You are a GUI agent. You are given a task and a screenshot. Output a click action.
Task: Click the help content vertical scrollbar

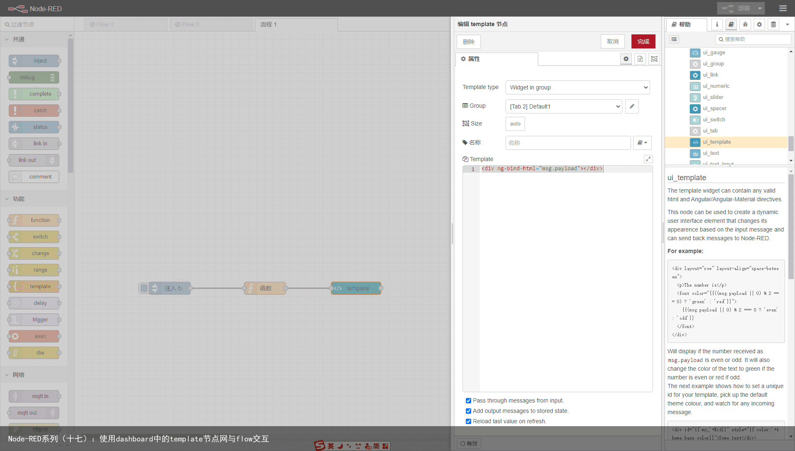(x=791, y=227)
